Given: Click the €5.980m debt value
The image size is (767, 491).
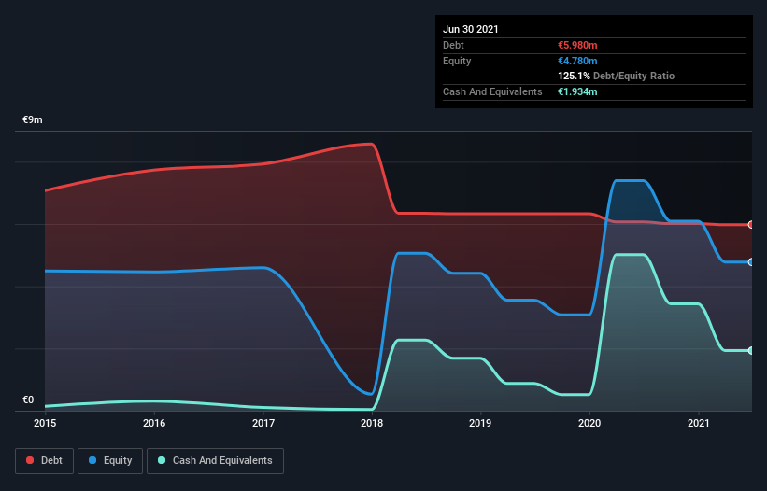Looking at the screenshot, I should coord(577,45).
